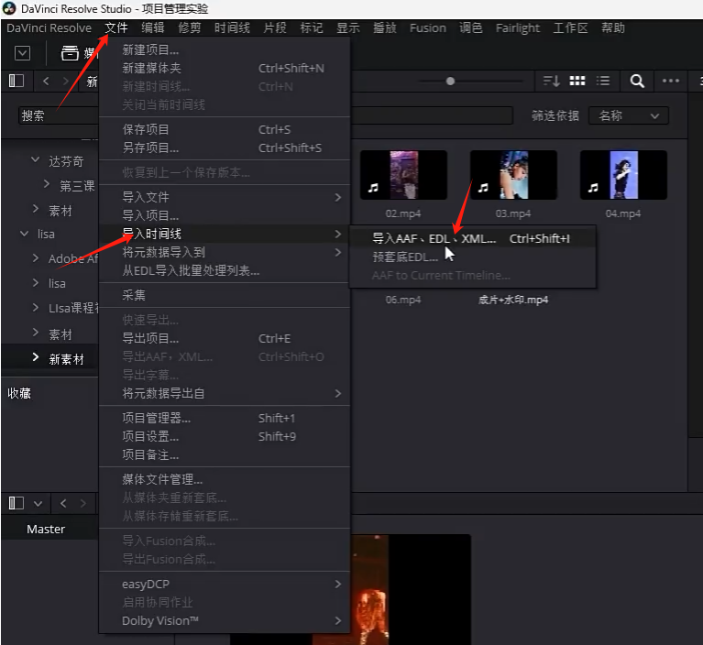Open the 名称 filter dropdown
703x645 pixels.
click(x=629, y=116)
